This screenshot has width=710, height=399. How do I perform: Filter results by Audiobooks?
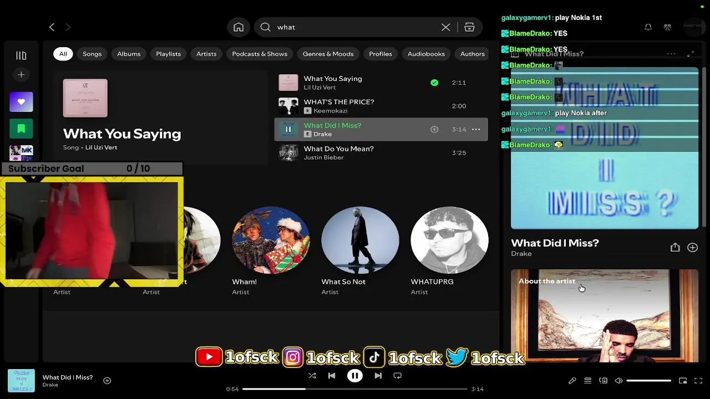point(426,54)
